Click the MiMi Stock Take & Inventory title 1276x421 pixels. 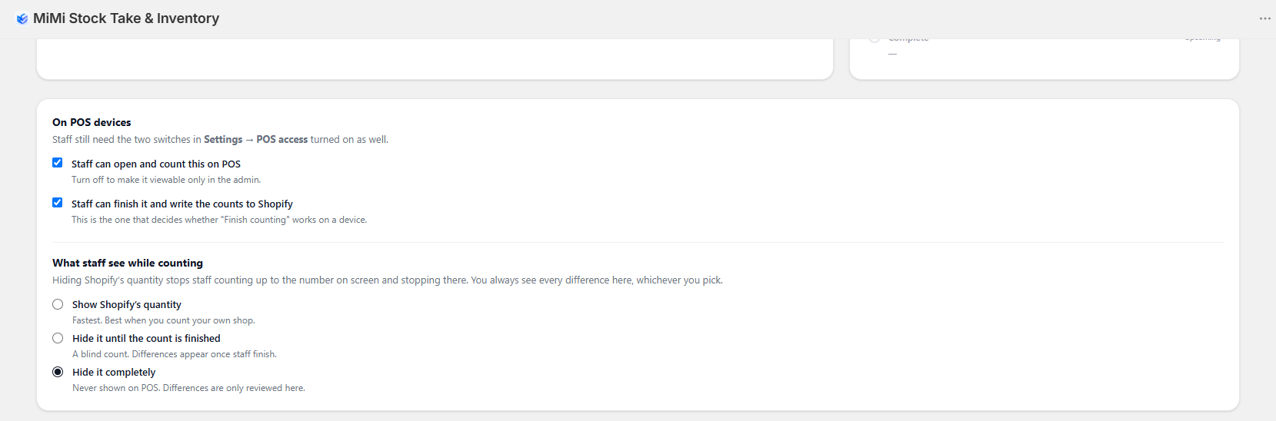126,18
